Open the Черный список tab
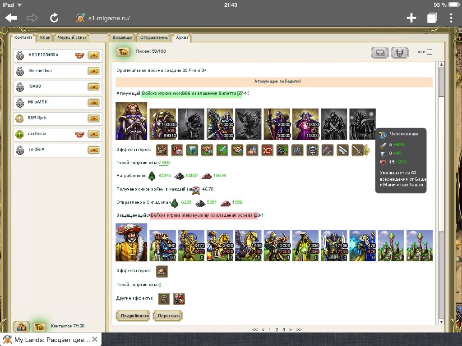462x346 pixels. tap(72, 37)
